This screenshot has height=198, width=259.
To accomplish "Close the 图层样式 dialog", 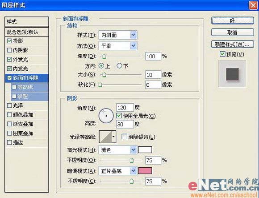I will click(253, 5).
